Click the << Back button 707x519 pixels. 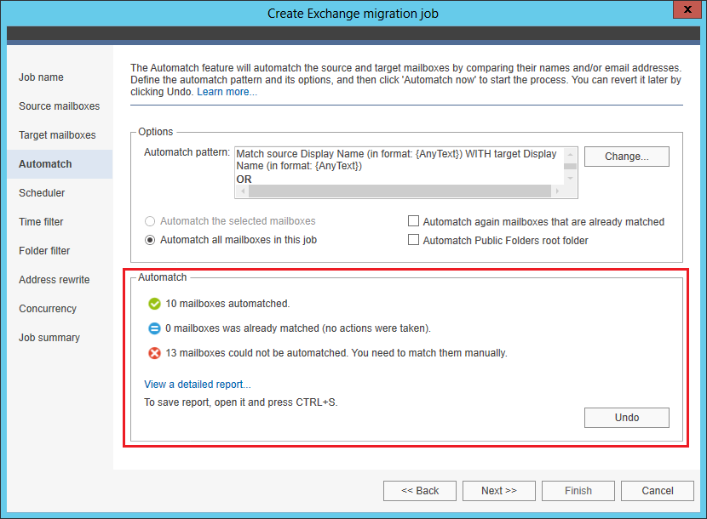click(x=420, y=491)
